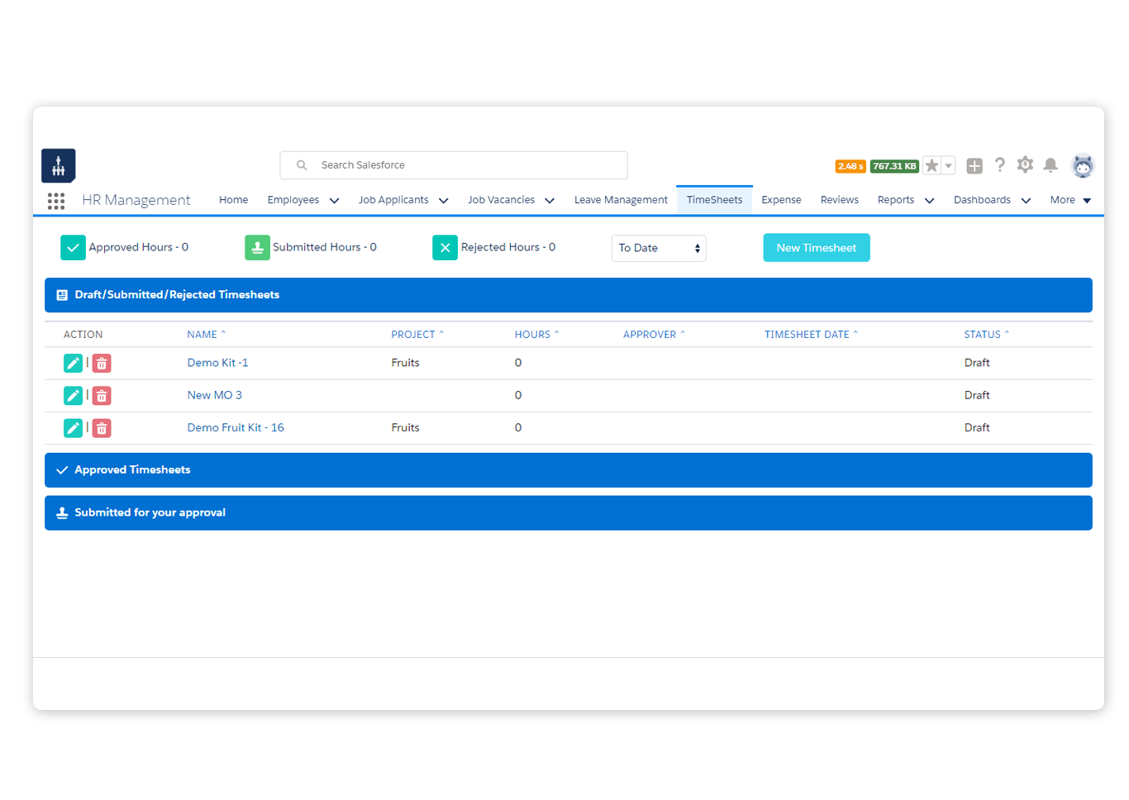Open the To Date dropdown

(x=659, y=248)
